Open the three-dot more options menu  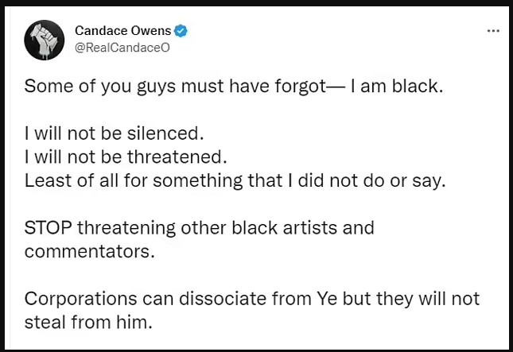coord(493,31)
